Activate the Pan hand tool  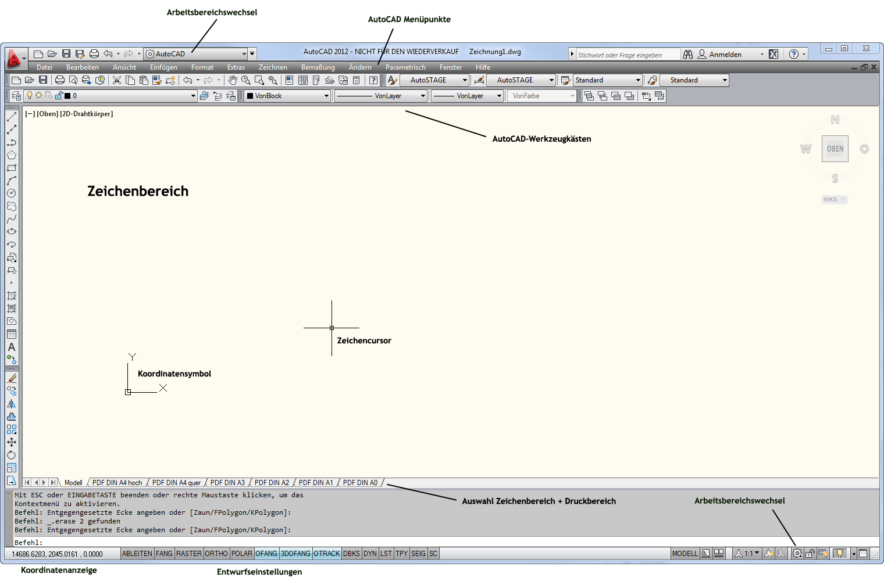pos(233,80)
